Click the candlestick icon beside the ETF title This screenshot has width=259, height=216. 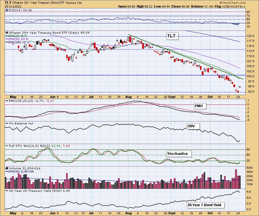(x=7, y=33)
